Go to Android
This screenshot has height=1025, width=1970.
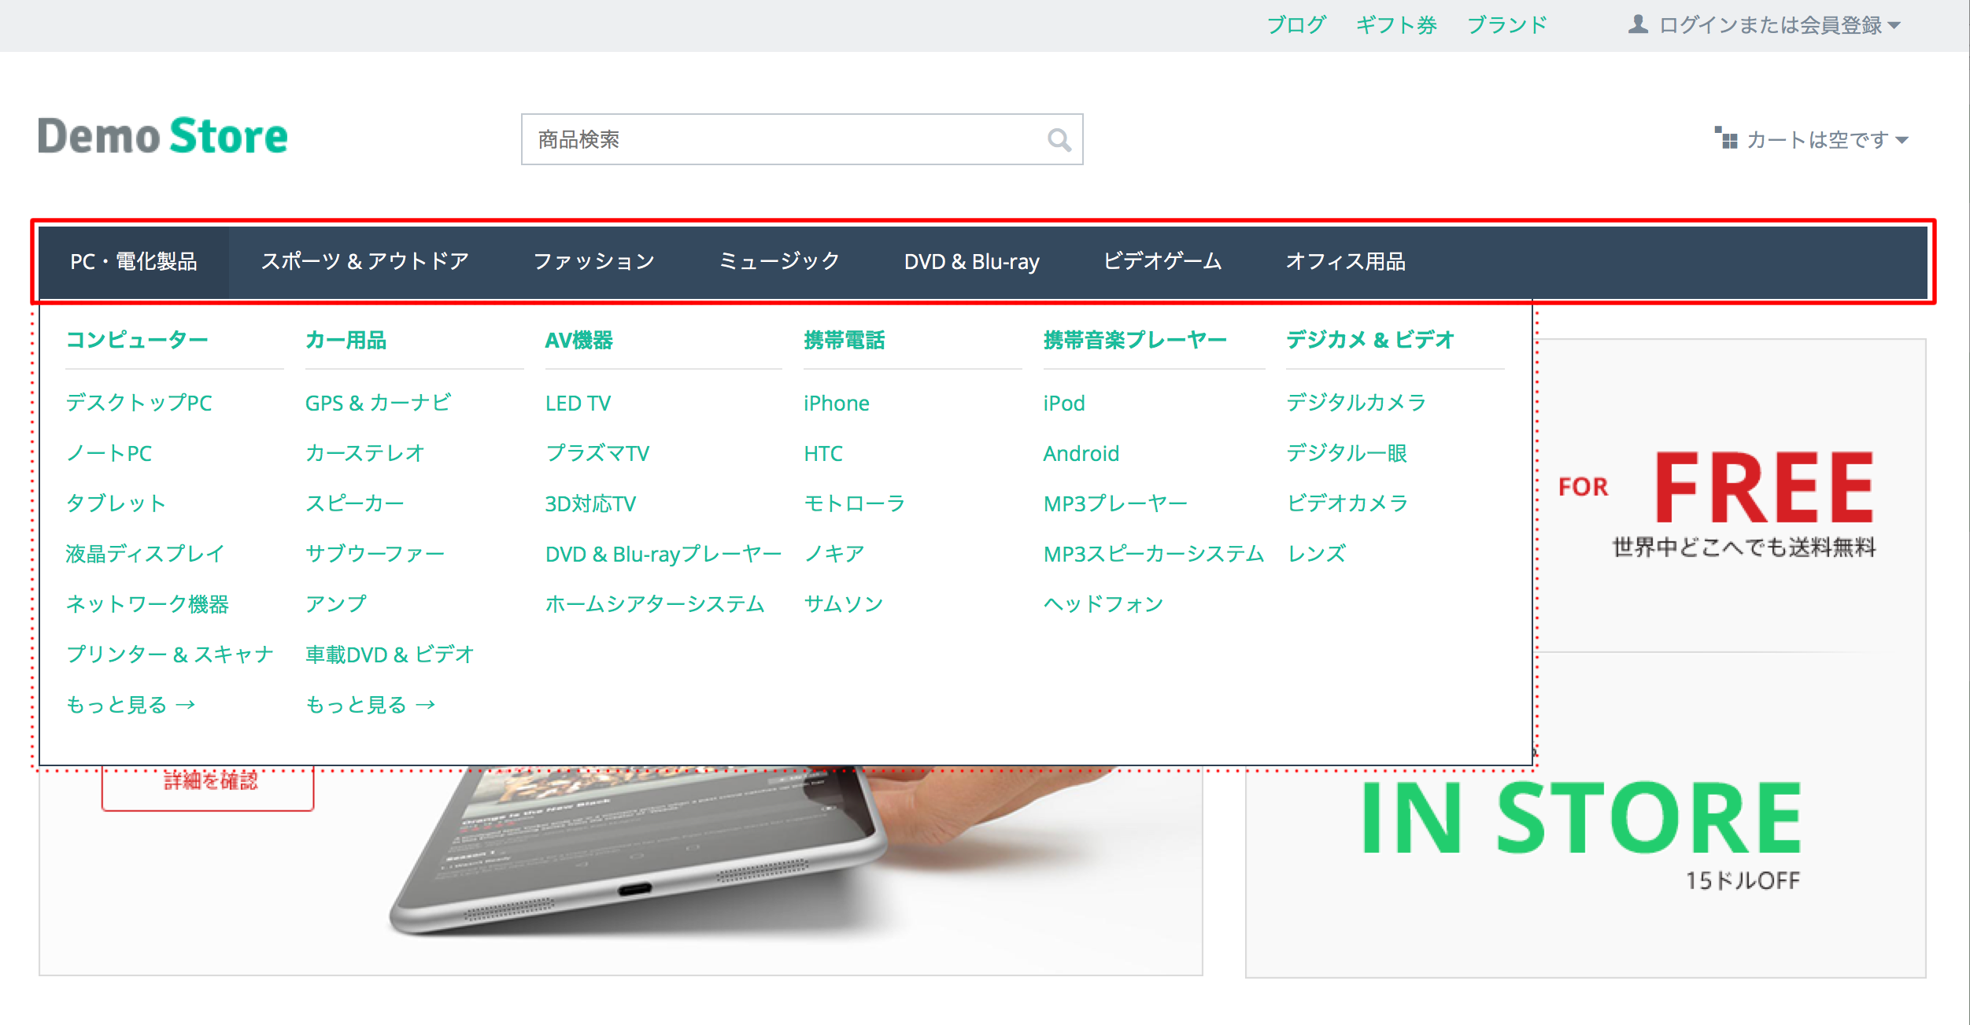tap(1081, 454)
